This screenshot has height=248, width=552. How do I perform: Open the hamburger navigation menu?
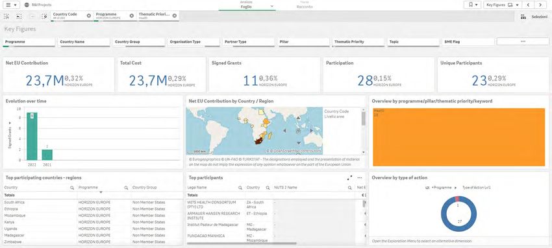tap(10, 5)
